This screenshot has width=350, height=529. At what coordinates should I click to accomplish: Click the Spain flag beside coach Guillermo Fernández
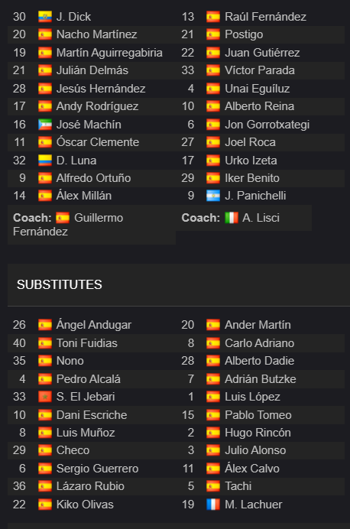[x=63, y=218]
